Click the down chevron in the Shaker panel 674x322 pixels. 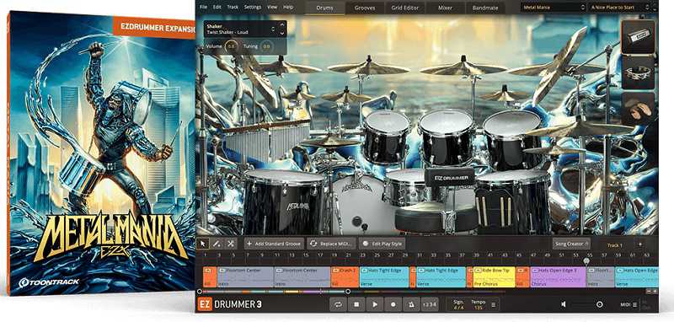click(x=282, y=33)
